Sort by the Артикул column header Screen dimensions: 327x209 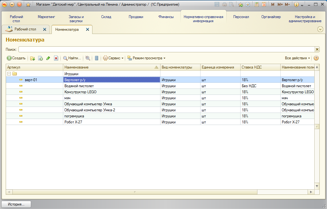click(x=34, y=67)
